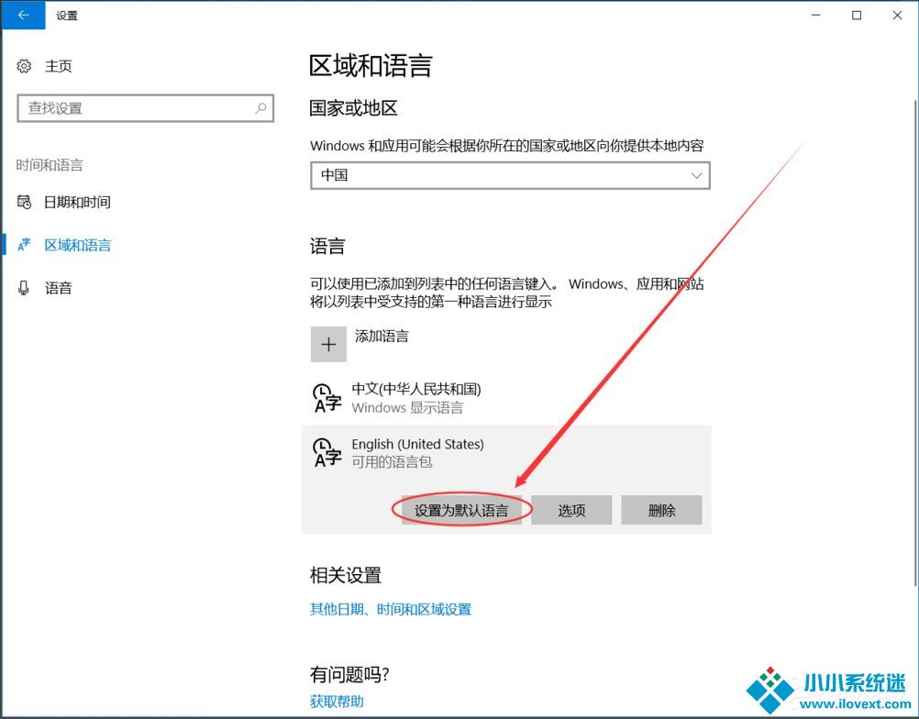Click the back arrow in title bar
This screenshot has height=719, width=919.
click(x=24, y=16)
